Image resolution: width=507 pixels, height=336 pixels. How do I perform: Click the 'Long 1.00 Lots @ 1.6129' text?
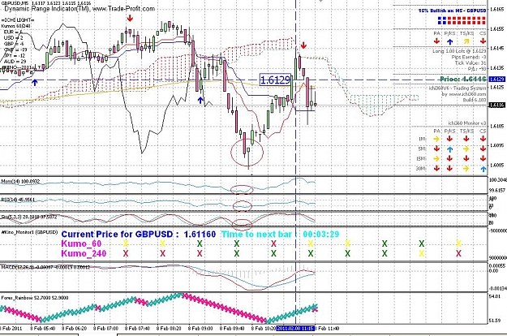tap(459, 51)
